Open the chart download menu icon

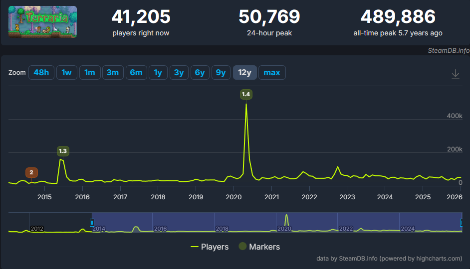(456, 74)
